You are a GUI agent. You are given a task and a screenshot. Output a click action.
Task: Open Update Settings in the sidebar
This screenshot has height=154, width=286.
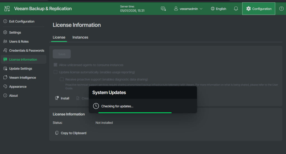point(20,68)
